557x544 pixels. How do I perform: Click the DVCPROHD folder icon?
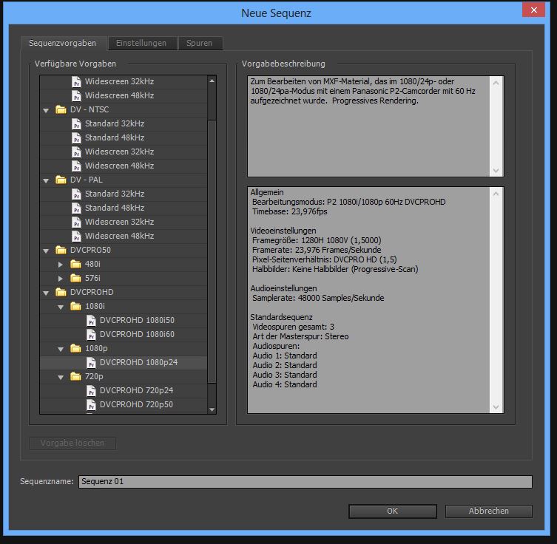coord(61,293)
